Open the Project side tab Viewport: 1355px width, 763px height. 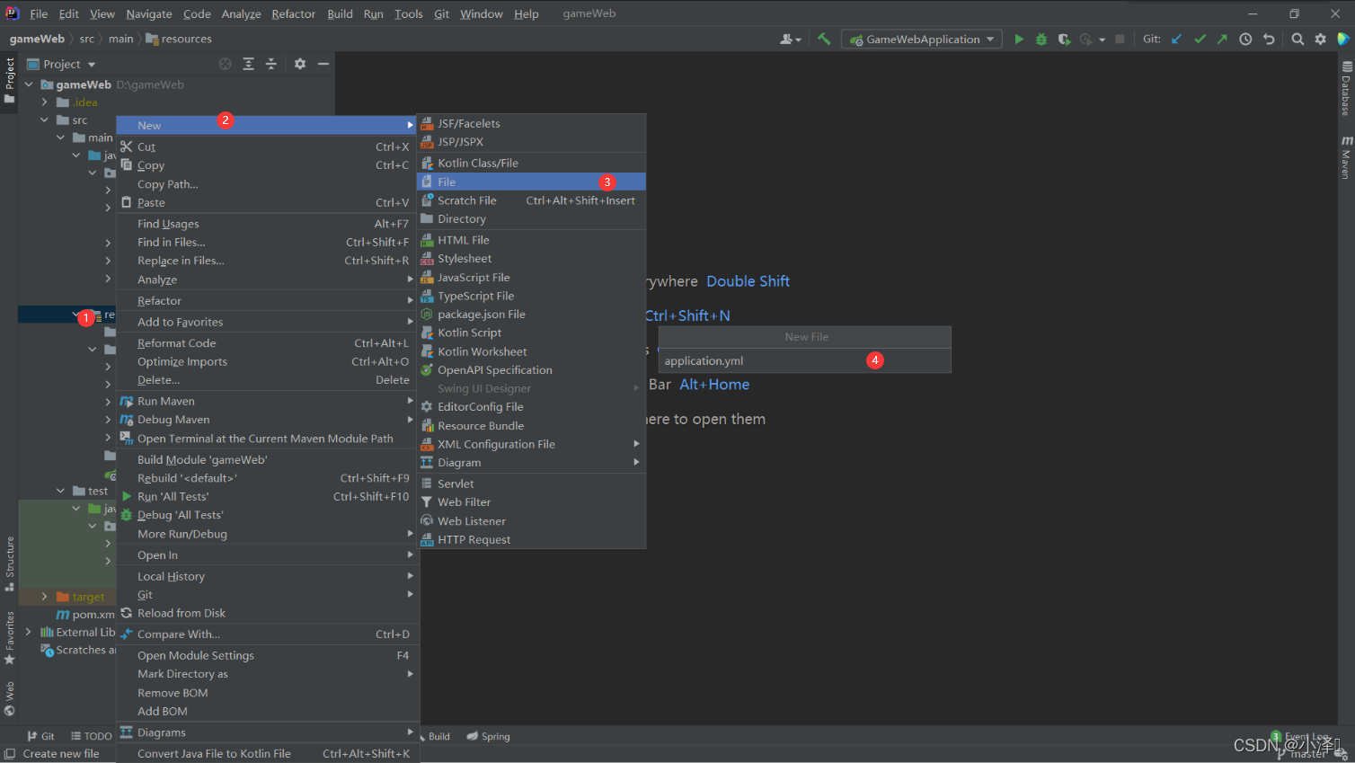pos(10,81)
